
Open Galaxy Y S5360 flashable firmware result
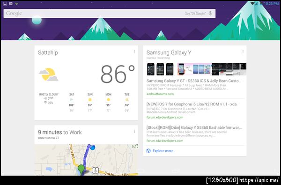(x=194, y=127)
